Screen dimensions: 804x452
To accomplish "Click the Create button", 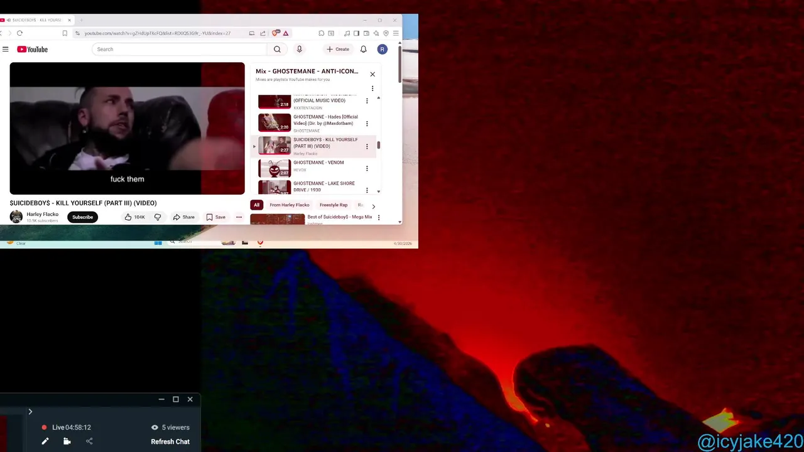I will (338, 49).
